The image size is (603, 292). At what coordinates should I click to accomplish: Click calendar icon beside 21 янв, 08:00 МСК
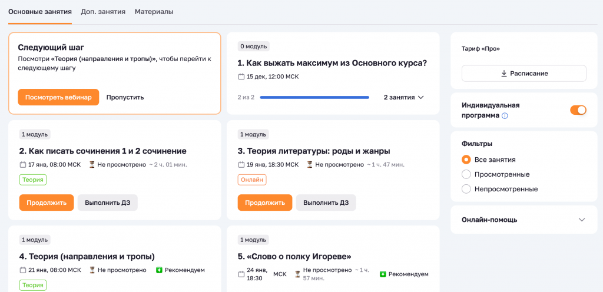[23, 270]
